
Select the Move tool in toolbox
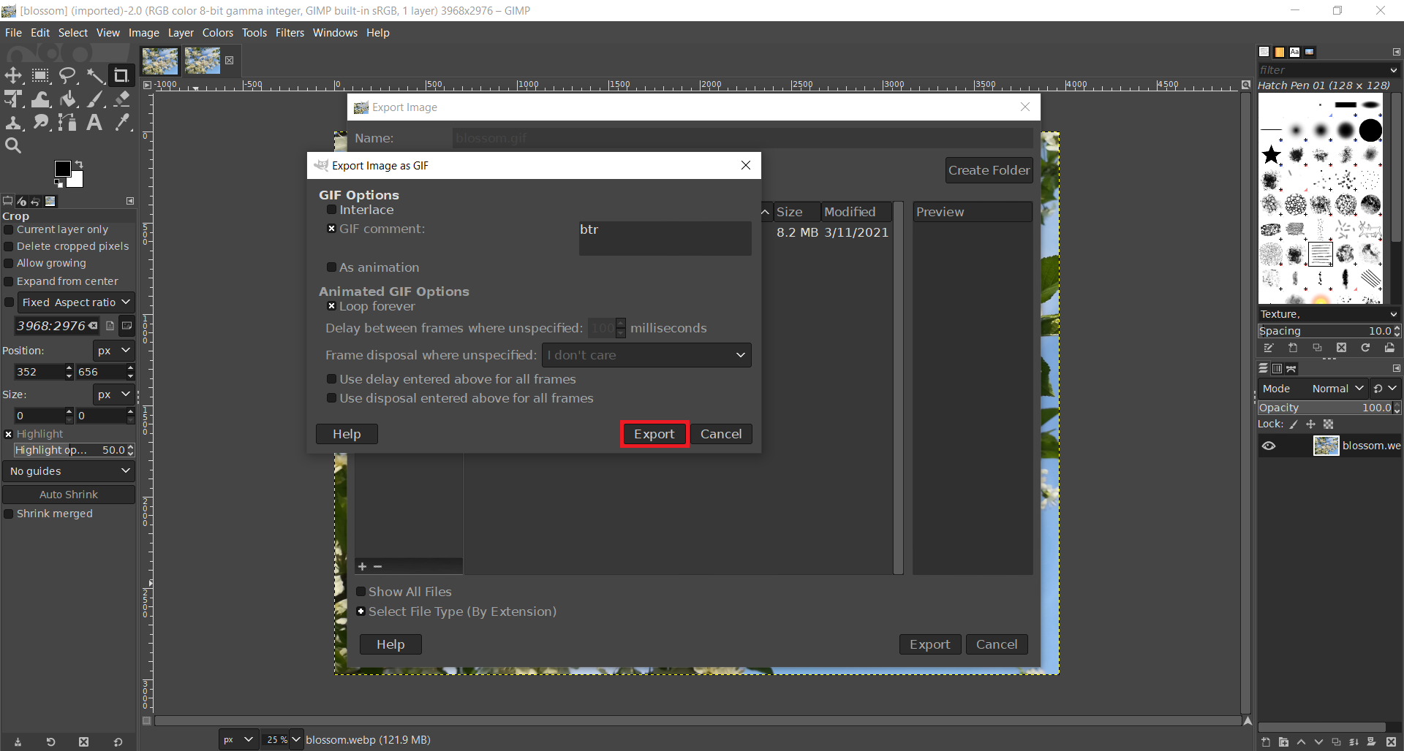(13, 75)
